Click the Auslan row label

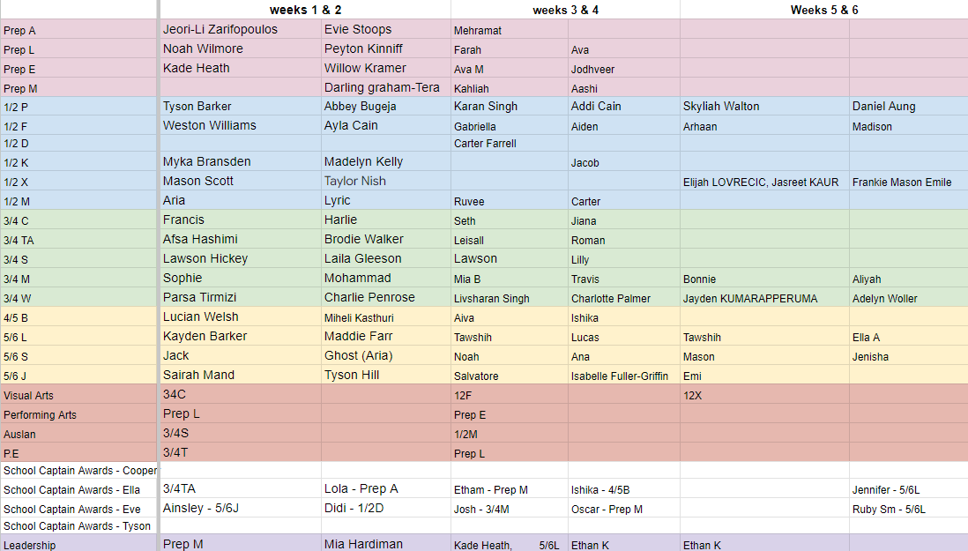tap(19, 435)
